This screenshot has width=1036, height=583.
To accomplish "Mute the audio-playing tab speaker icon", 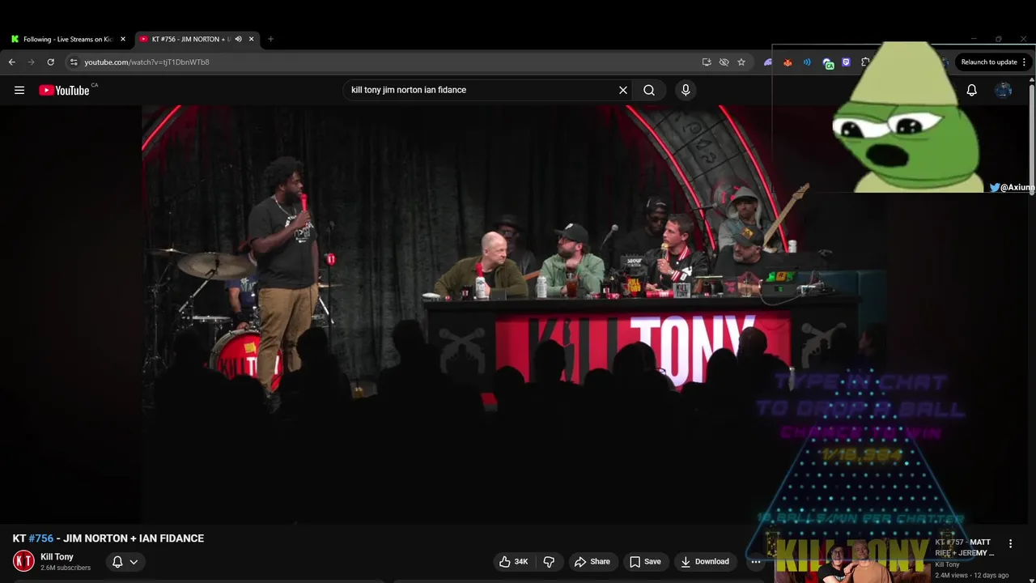I will [238, 39].
